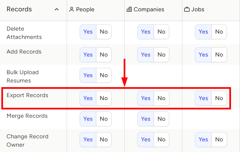Image resolution: width=240 pixels, height=152 pixels.
Task: Select No for Export Records under Jobs
Action: [x=219, y=98]
